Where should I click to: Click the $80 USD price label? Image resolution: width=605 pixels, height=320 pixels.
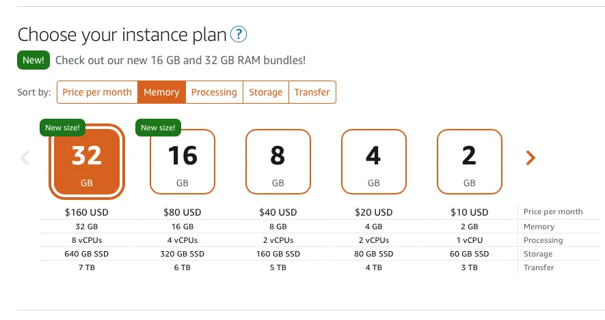[183, 212]
